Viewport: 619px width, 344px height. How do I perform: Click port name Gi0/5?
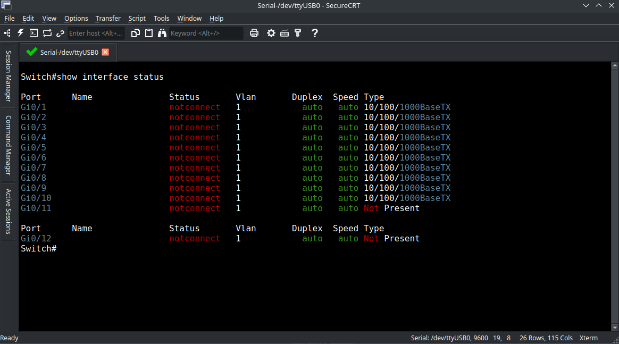(34, 147)
